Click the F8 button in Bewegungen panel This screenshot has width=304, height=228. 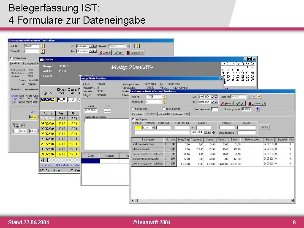[264, 127]
